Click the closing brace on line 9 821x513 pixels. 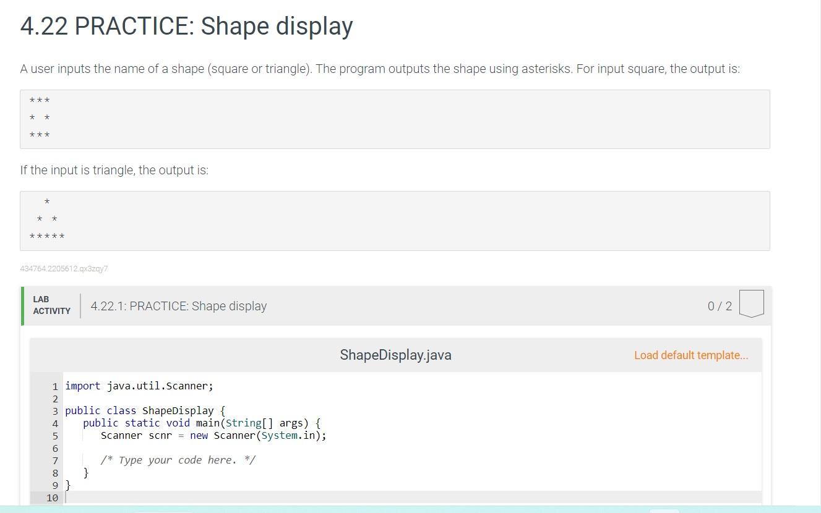[x=69, y=485]
